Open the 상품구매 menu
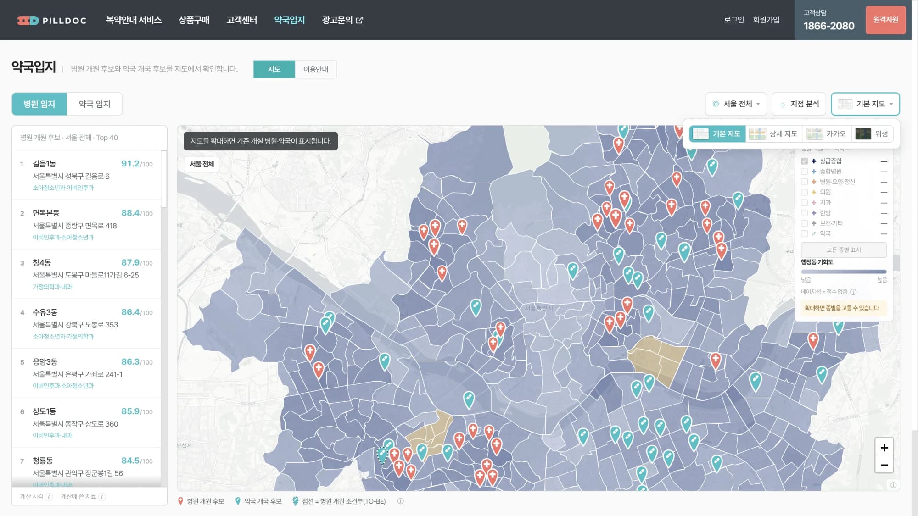 [194, 20]
